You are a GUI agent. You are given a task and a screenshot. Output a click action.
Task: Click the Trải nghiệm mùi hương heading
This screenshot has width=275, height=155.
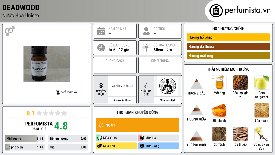228,69
